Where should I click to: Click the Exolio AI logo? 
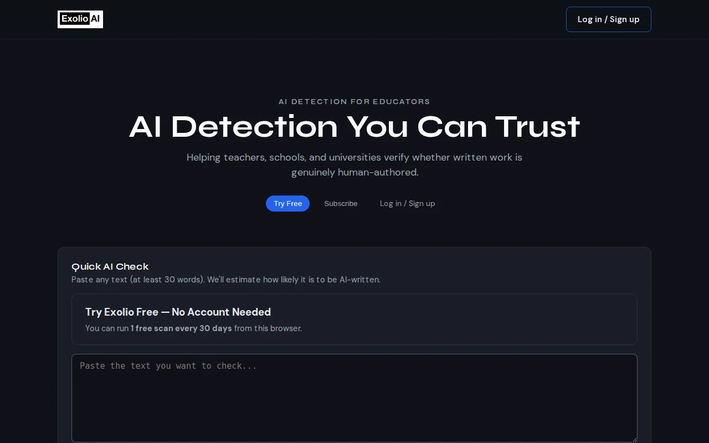click(x=80, y=19)
